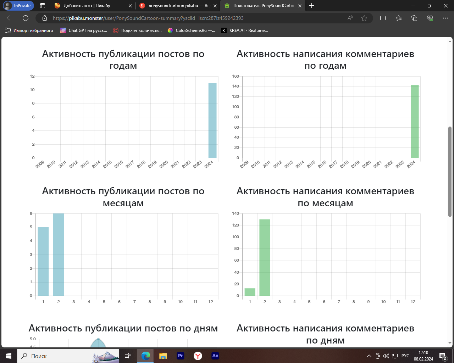Click the heading "Активность написания комментариев по дням"
Image resolution: width=454 pixels, height=363 pixels.
pos(325,334)
